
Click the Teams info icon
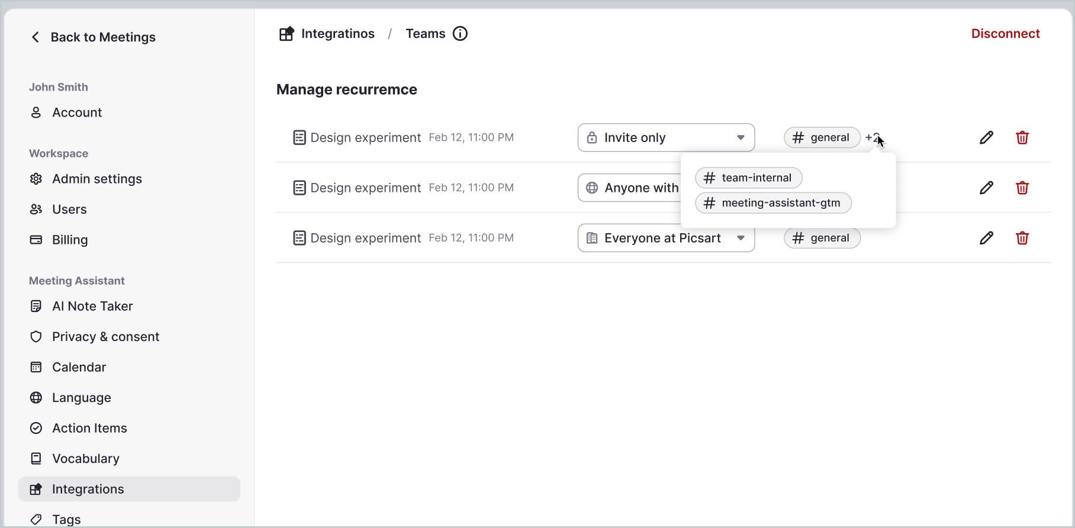point(460,34)
